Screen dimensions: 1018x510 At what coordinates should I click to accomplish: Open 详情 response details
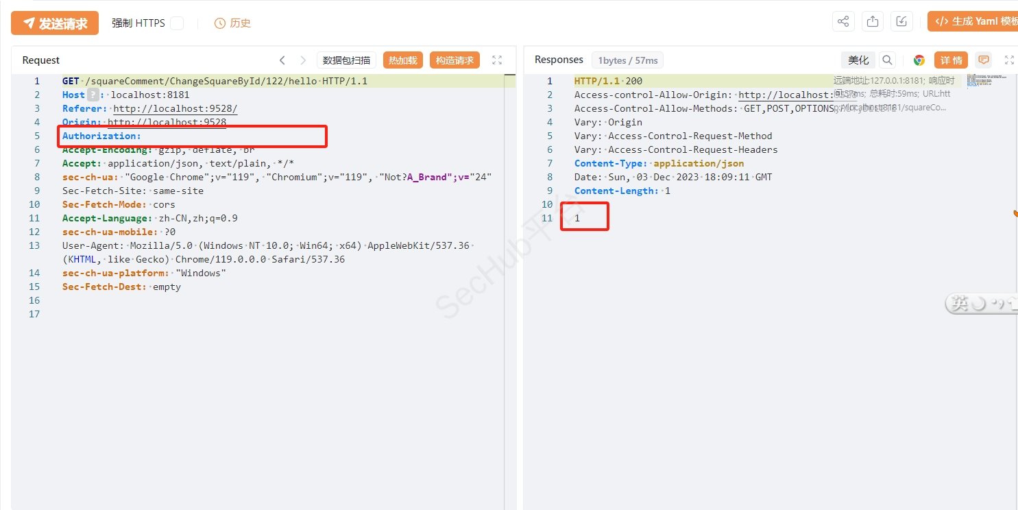click(x=951, y=60)
